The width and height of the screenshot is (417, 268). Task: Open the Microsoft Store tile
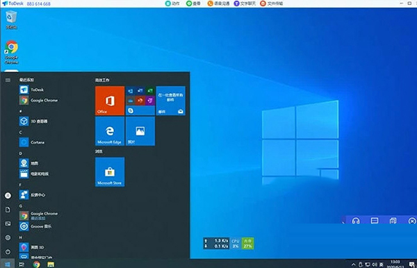[x=110, y=172]
